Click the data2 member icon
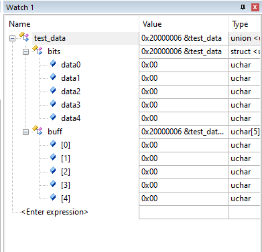 tap(53, 90)
